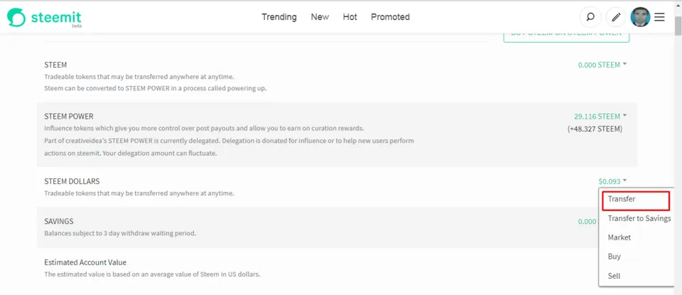Screen dimensions: 682x295
Task: Click the Estimated Account Value heading
Action: click(x=85, y=262)
